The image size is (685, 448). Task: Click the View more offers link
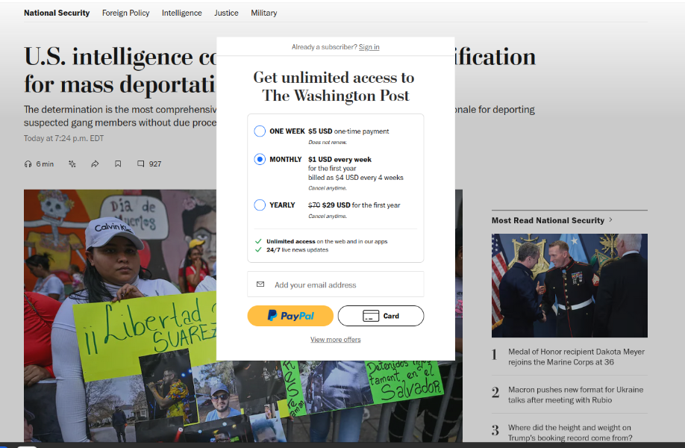(x=336, y=340)
